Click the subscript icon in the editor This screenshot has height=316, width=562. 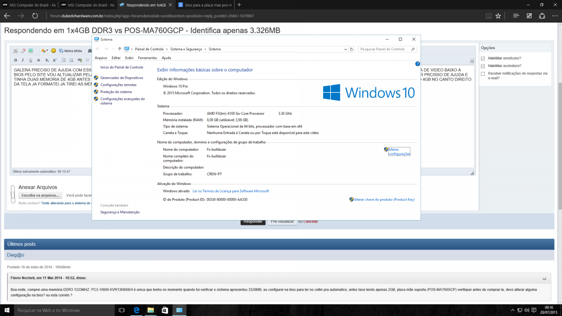coord(47,60)
